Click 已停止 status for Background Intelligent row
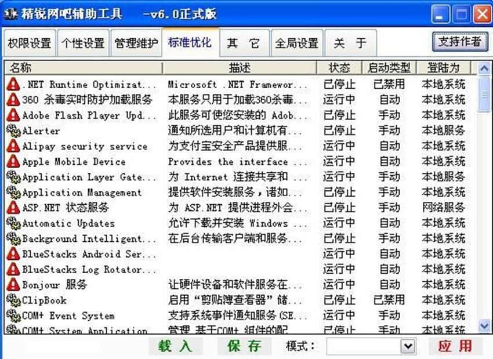 pos(339,238)
